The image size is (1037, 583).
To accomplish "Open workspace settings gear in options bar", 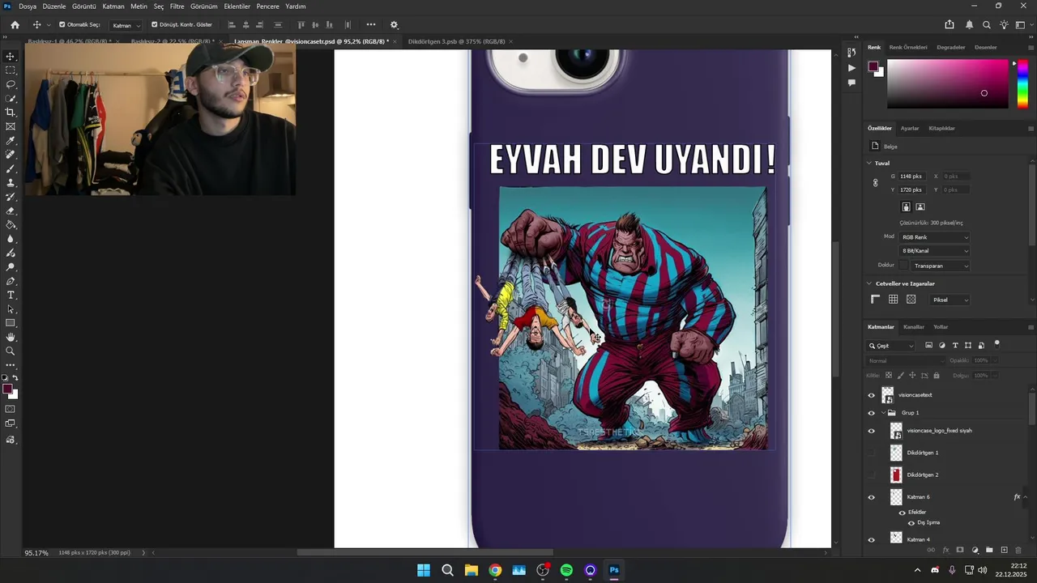I will pyautogui.click(x=395, y=25).
